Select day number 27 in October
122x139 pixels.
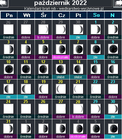click(x=61, y=101)
